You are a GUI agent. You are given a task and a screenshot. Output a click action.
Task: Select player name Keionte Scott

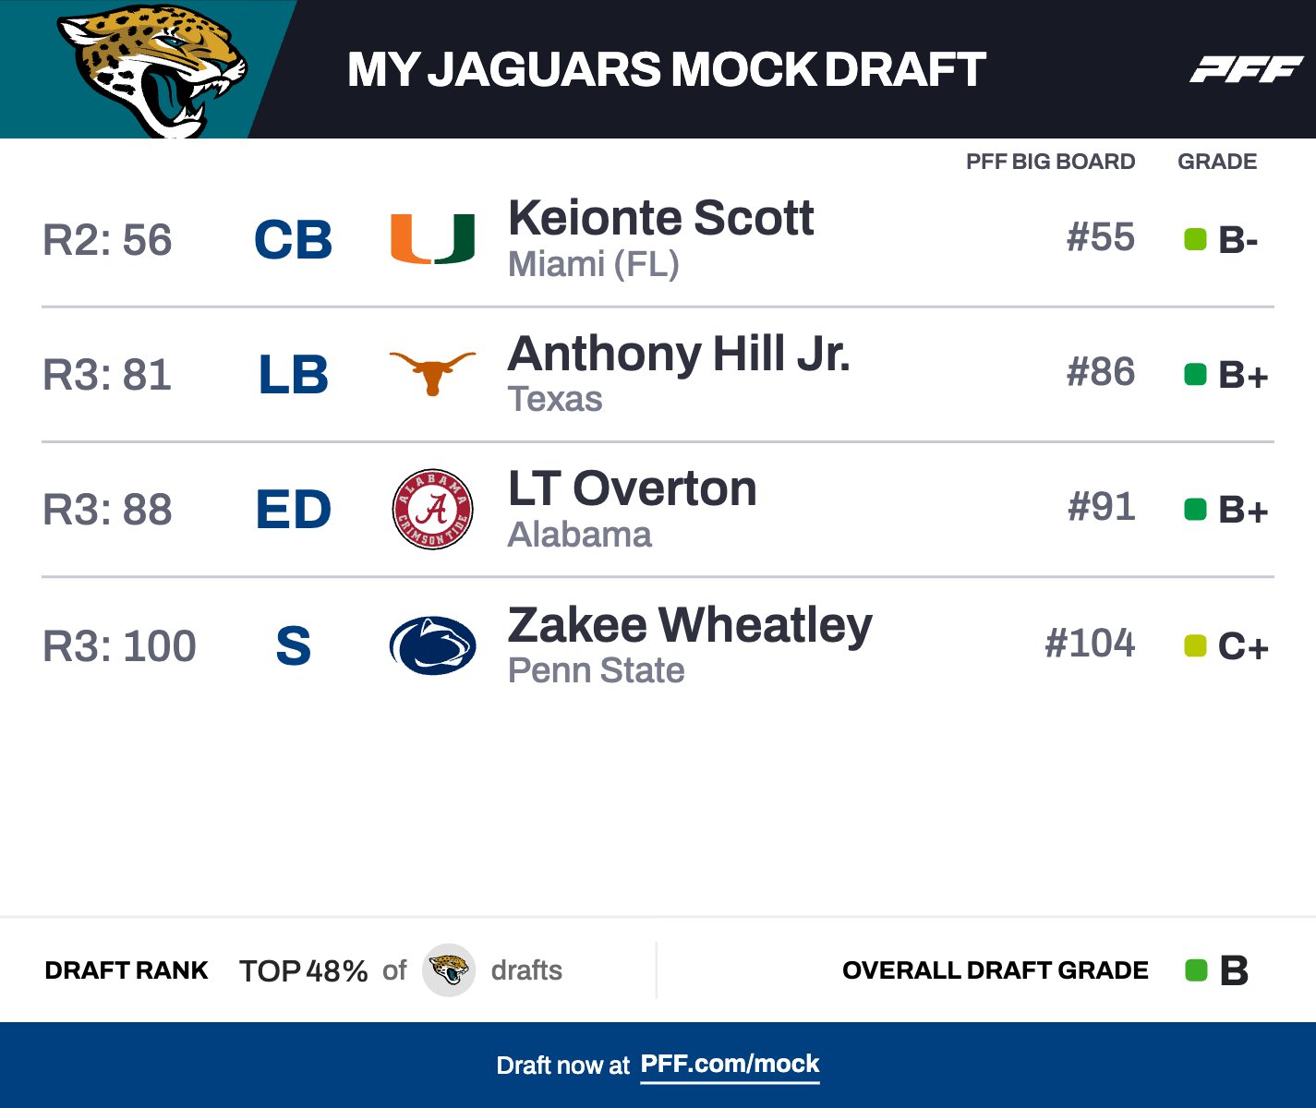point(660,218)
